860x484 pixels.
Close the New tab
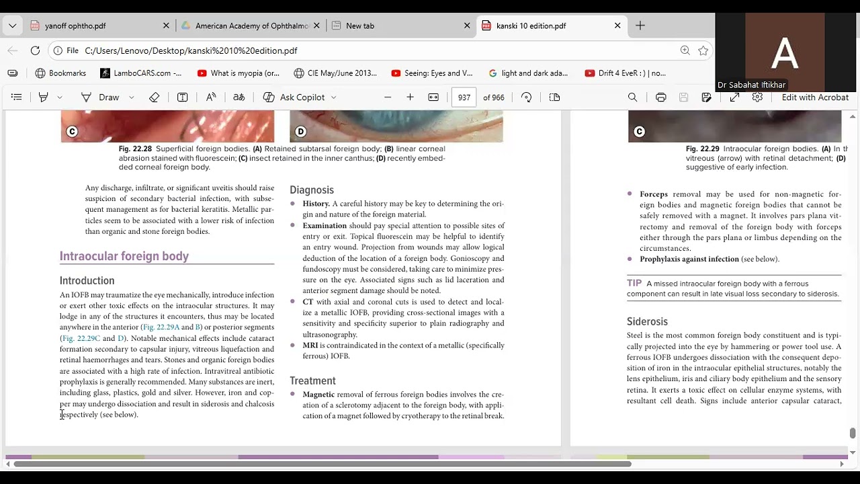click(467, 26)
